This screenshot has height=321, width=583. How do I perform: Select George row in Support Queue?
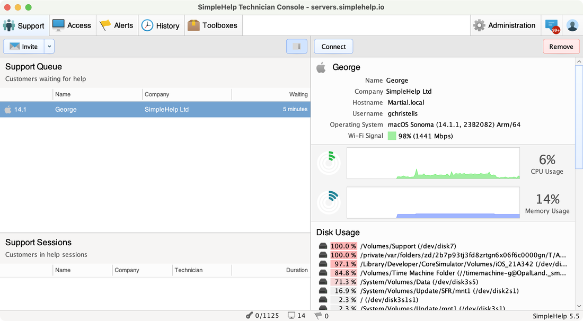[155, 109]
